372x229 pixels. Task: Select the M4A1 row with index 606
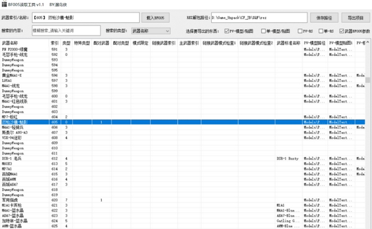[x=183, y=127]
